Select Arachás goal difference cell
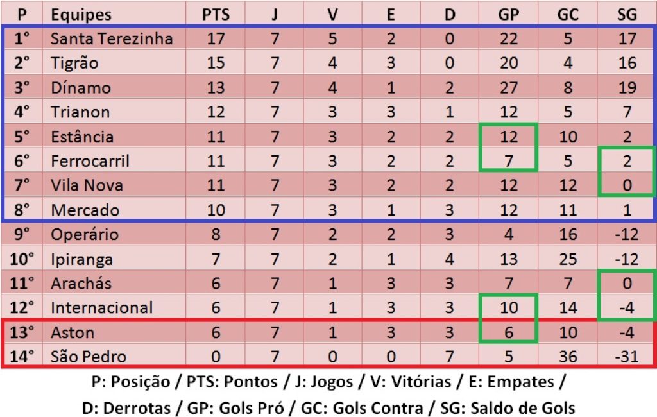The width and height of the screenshot is (657, 417). [627, 284]
